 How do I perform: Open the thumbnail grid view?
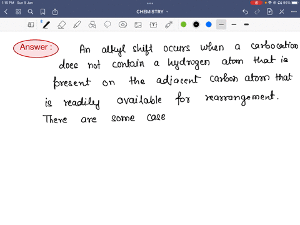pos(18,12)
